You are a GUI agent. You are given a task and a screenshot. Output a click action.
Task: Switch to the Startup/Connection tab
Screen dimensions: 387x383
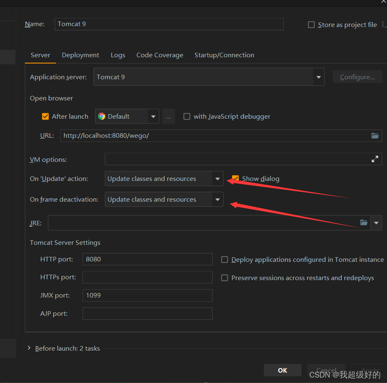tap(224, 55)
